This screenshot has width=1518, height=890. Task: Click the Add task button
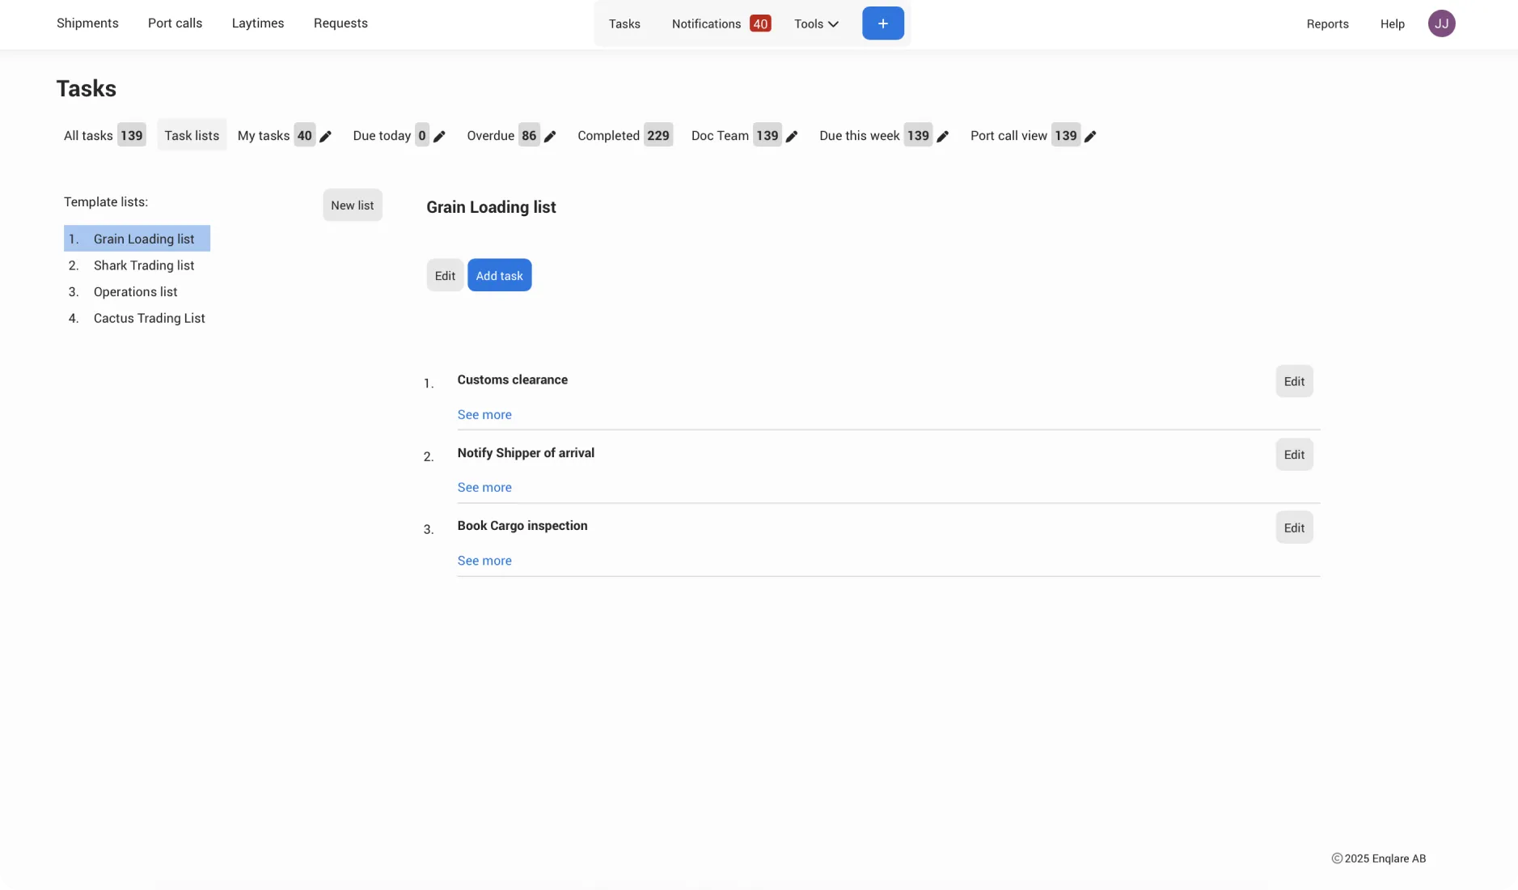click(499, 276)
